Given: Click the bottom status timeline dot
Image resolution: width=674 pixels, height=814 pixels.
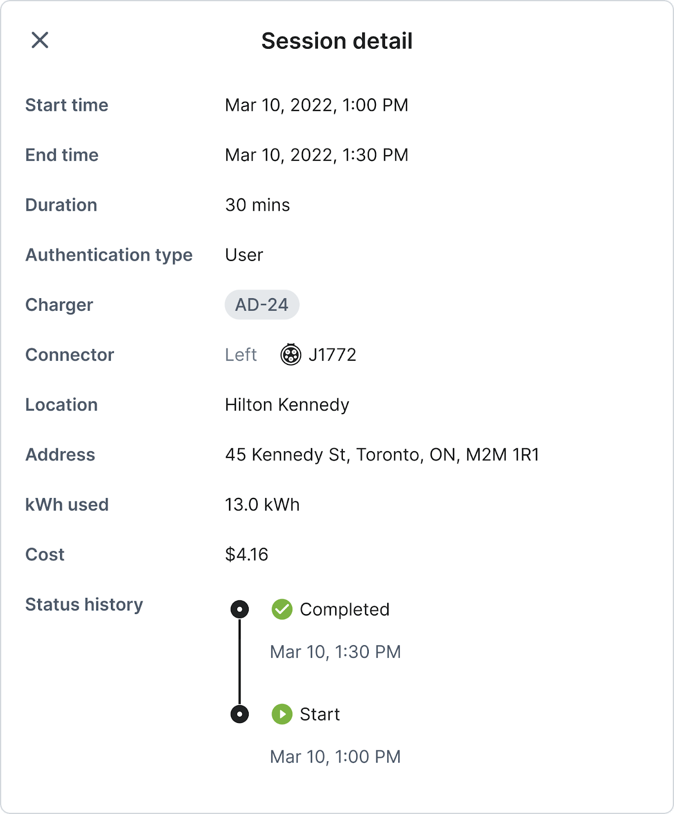Looking at the screenshot, I should [240, 714].
